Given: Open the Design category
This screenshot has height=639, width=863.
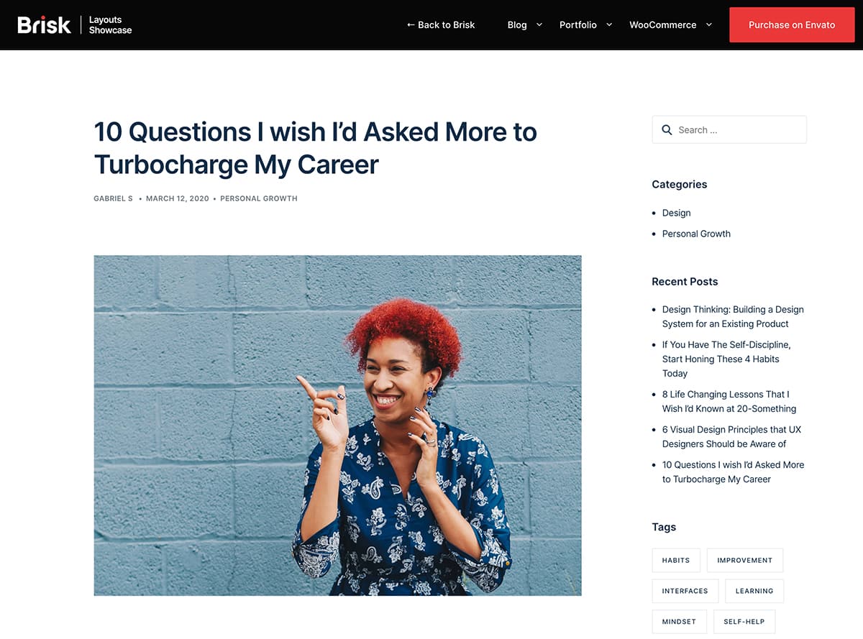Looking at the screenshot, I should (x=676, y=213).
